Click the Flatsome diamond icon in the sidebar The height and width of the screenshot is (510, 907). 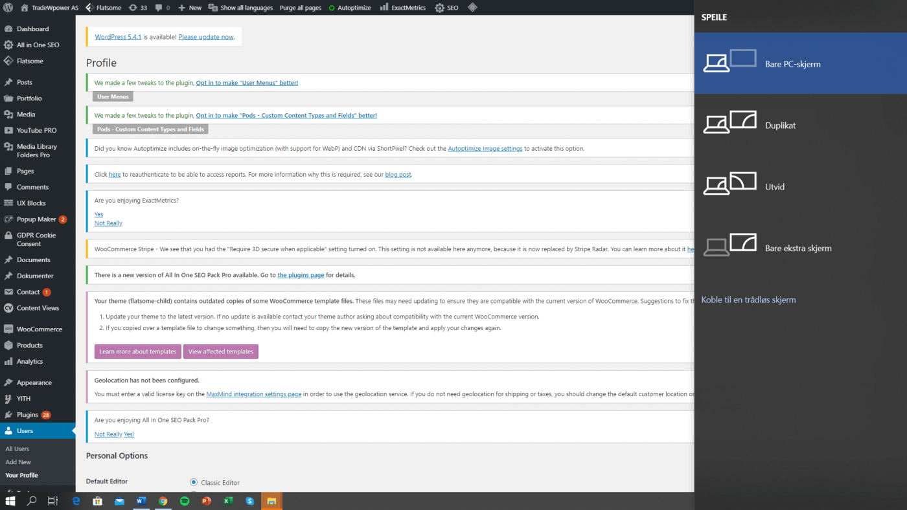[8, 61]
